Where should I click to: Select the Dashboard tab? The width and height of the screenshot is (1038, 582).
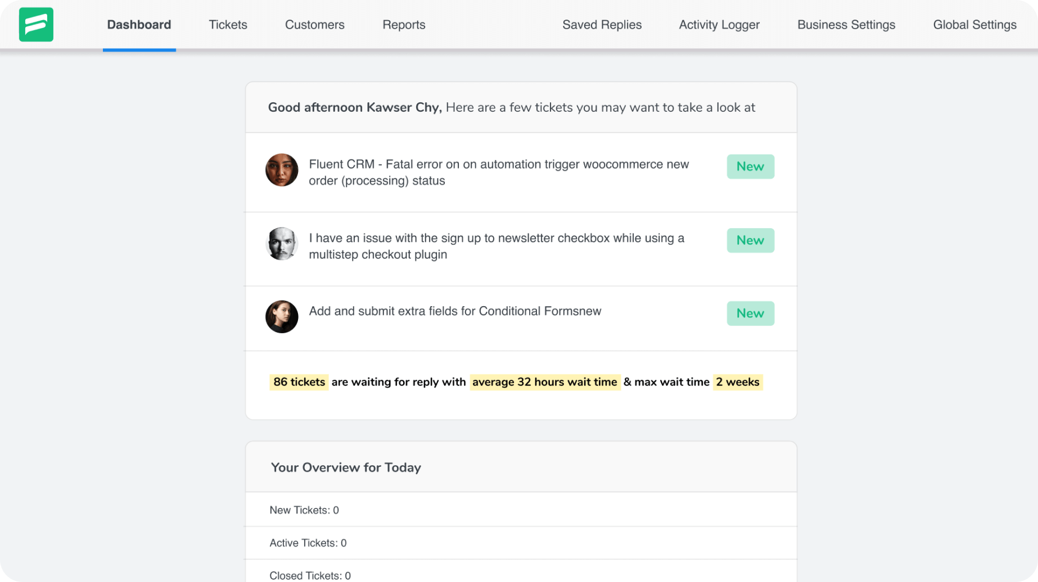(139, 25)
